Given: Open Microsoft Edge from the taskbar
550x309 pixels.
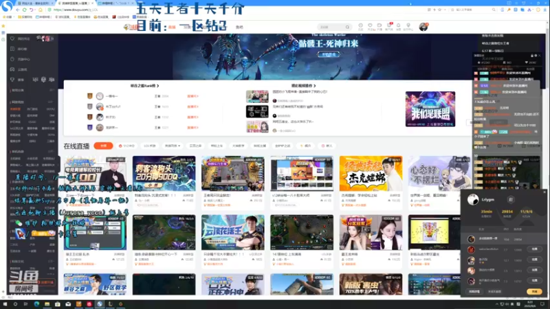Looking at the screenshot, I should pos(36,304).
